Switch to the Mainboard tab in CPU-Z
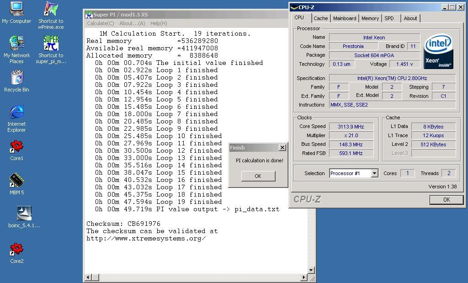The height and width of the screenshot is (283, 468). click(x=345, y=18)
